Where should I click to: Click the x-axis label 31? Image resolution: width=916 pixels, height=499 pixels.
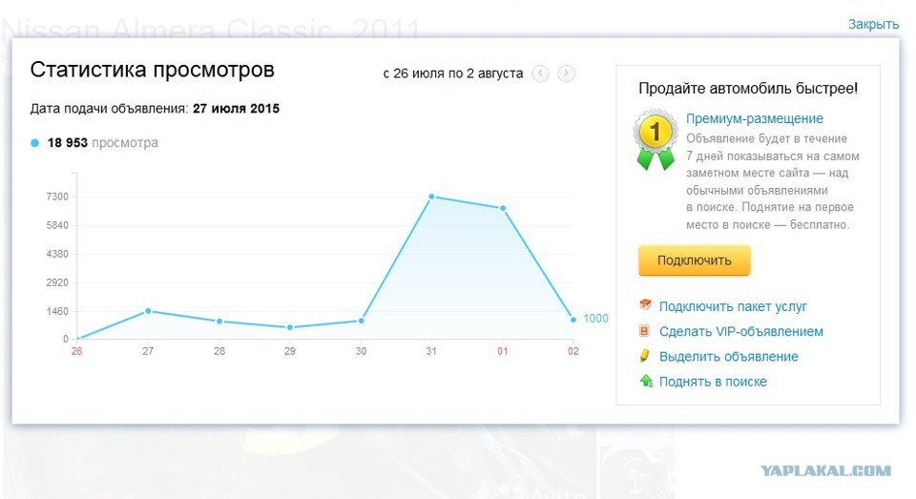point(431,351)
